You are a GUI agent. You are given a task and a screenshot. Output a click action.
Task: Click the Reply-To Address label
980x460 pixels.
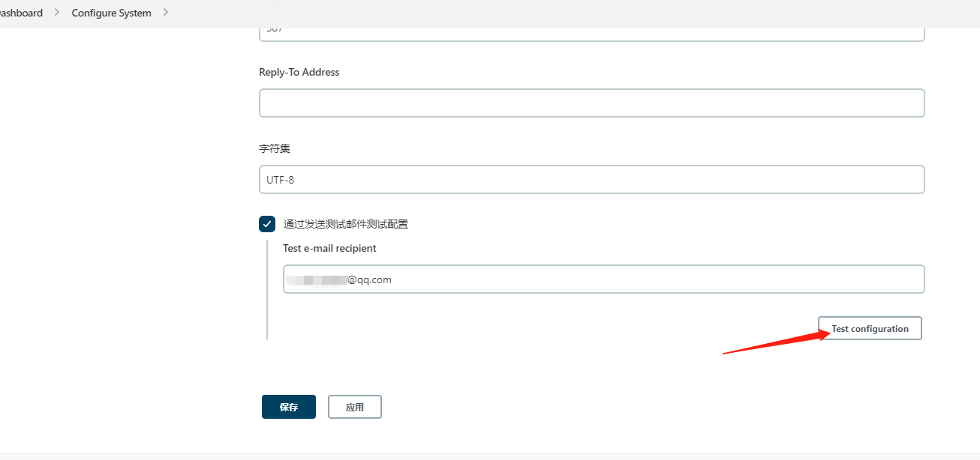point(299,73)
